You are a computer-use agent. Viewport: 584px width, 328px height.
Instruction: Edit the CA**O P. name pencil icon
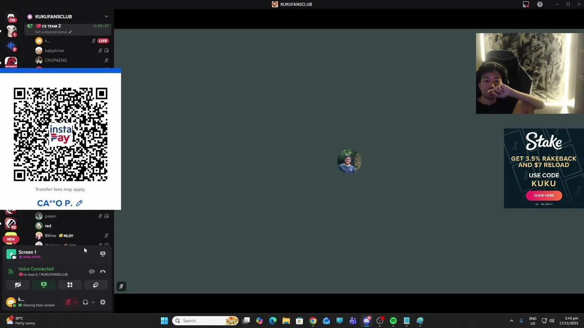point(79,203)
